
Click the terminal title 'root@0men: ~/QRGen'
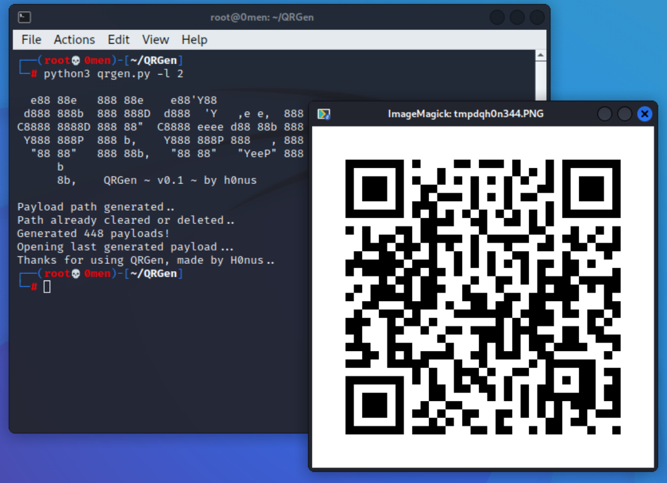click(262, 17)
